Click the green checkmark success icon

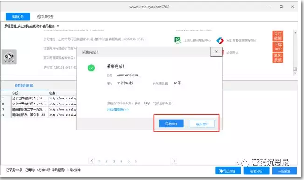pos(91,68)
